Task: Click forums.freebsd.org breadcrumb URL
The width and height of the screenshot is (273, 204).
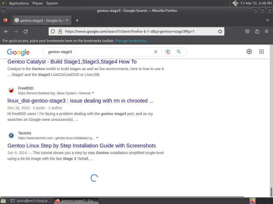Action: click(x=54, y=93)
